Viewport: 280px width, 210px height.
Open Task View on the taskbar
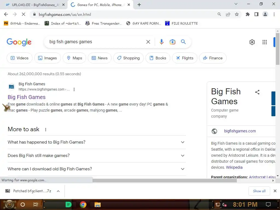pos(36,205)
